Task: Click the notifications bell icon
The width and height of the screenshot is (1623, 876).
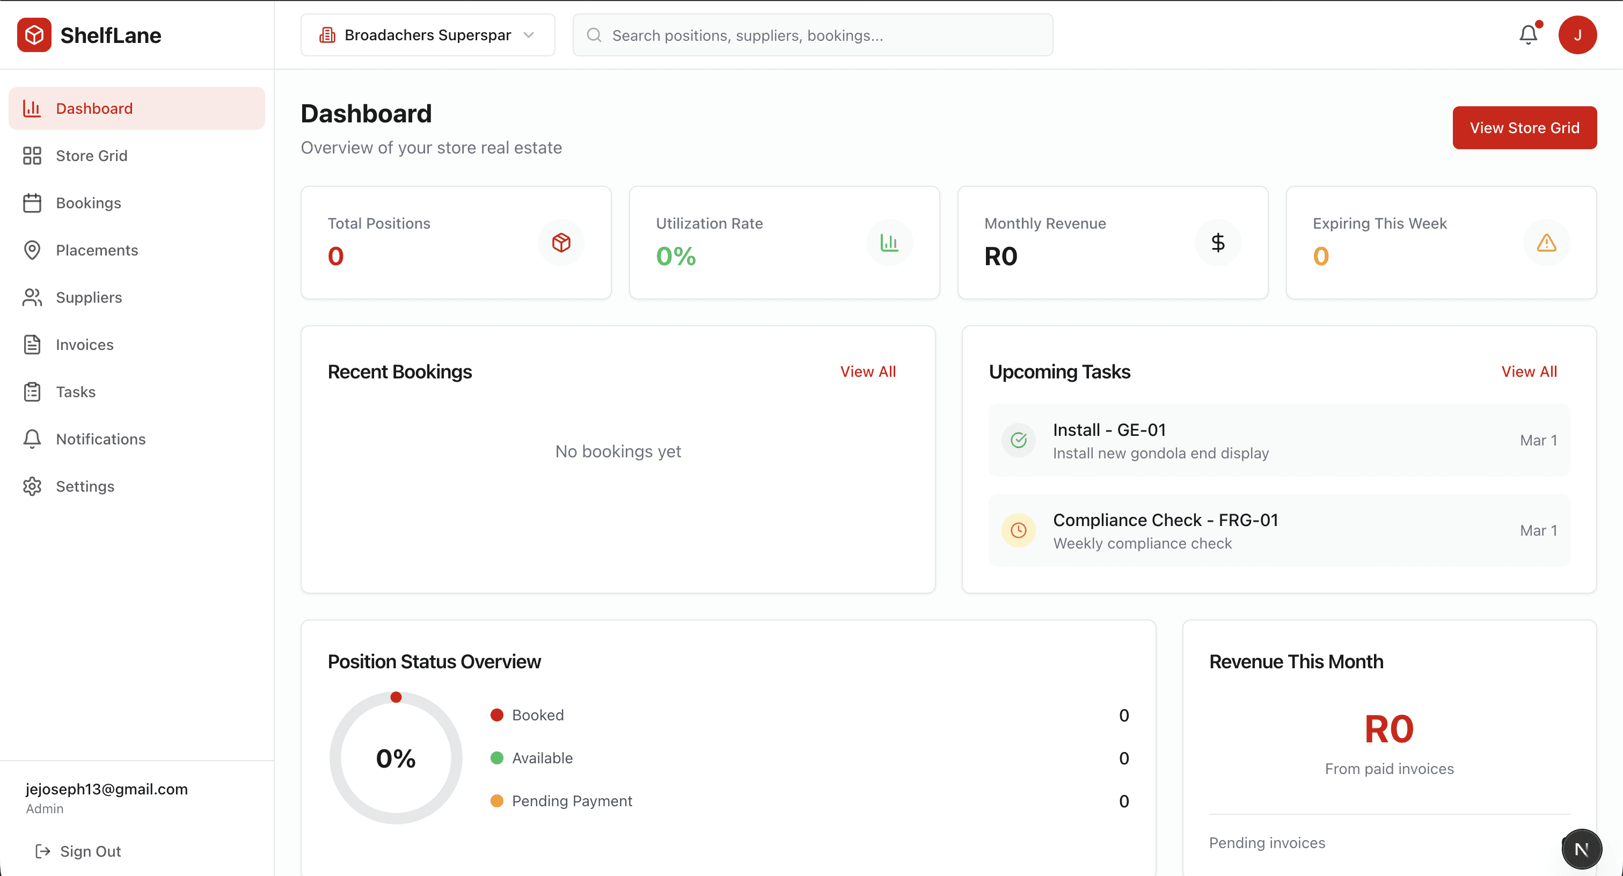Action: pos(1528,35)
